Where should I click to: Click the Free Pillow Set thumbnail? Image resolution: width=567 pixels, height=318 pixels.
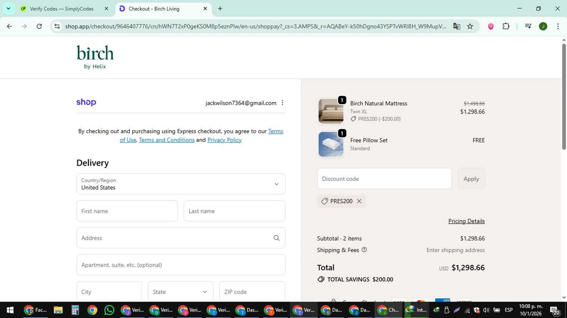[x=331, y=144]
